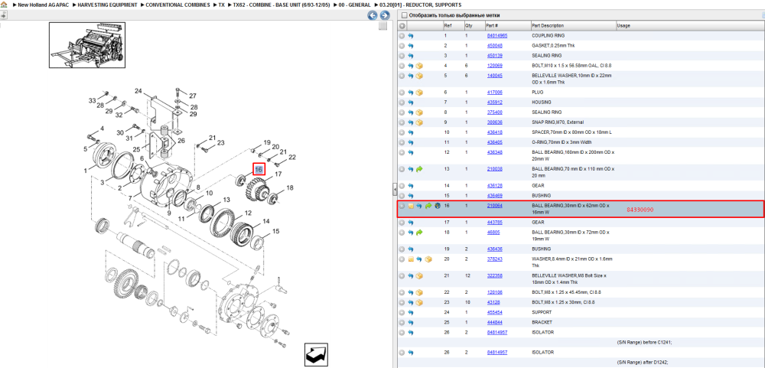Open part number link 435912
This screenshot has width=765, height=368.
tap(494, 102)
